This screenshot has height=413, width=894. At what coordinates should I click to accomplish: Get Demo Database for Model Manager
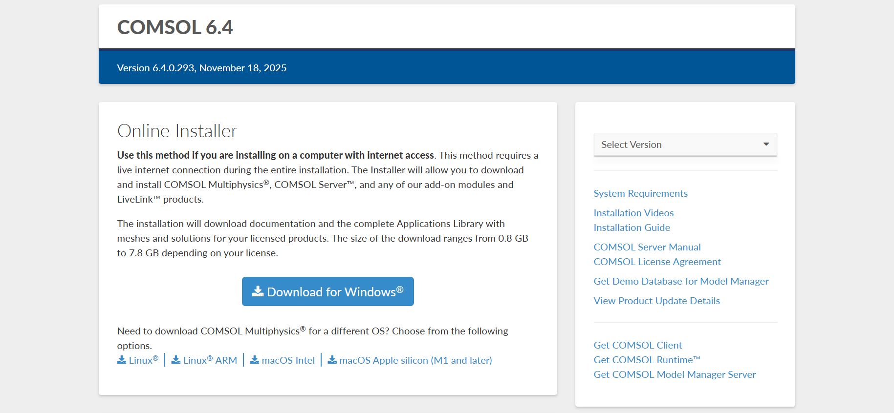point(681,281)
